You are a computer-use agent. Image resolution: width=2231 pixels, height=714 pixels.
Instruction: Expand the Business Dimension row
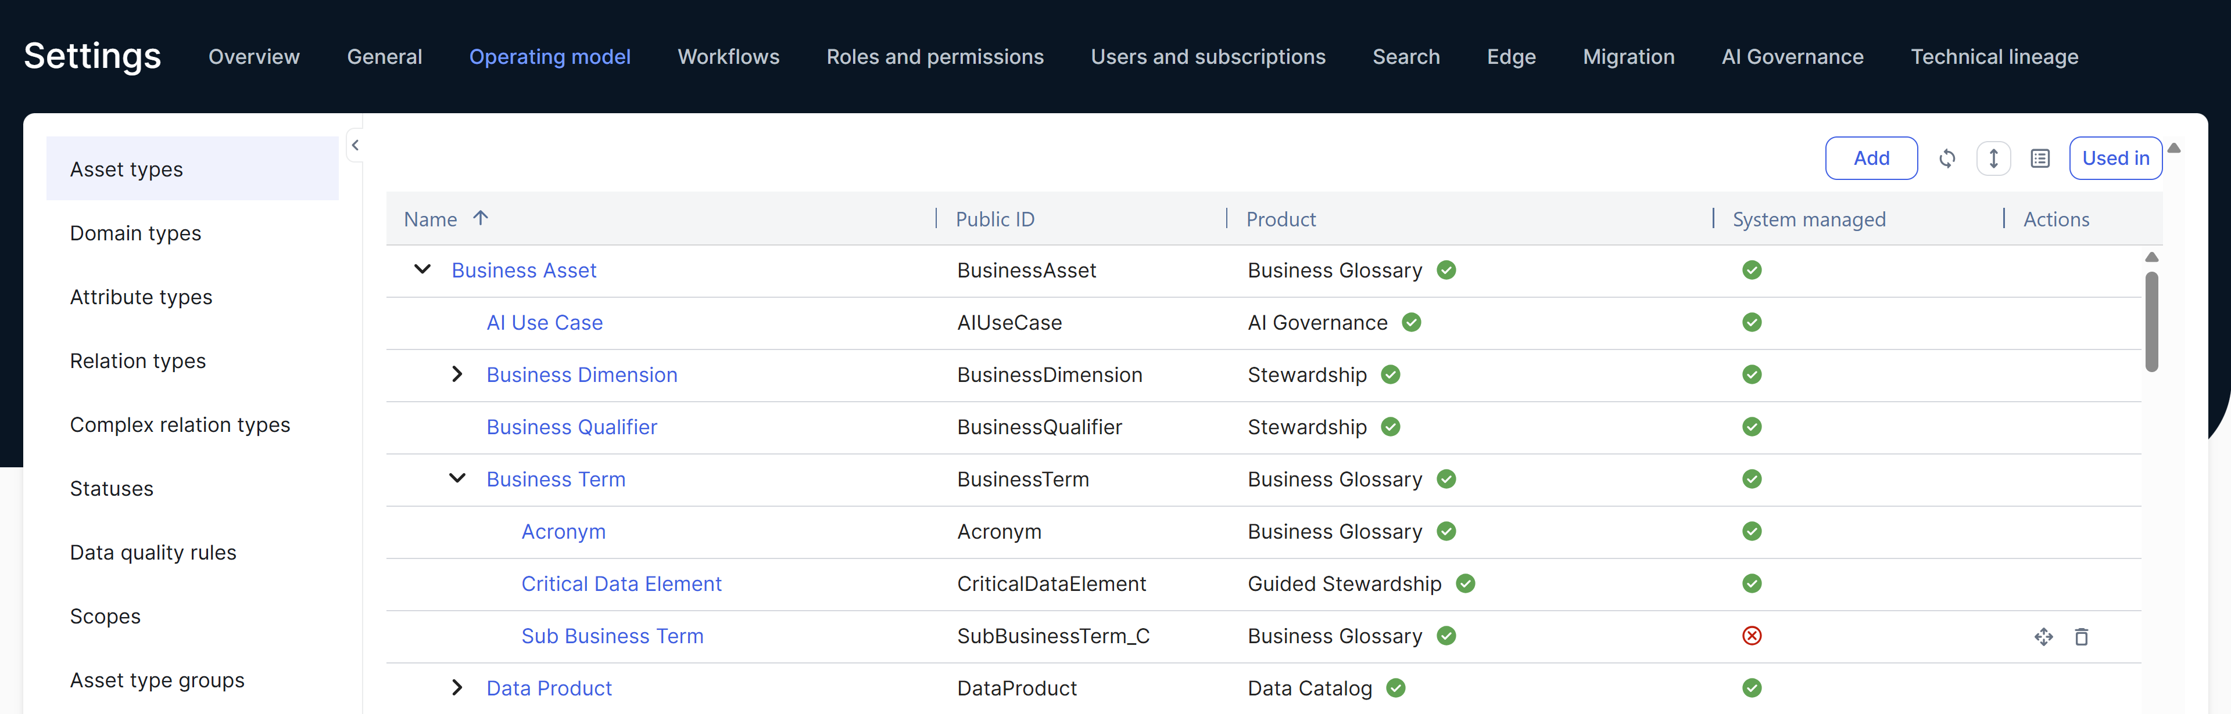457,374
